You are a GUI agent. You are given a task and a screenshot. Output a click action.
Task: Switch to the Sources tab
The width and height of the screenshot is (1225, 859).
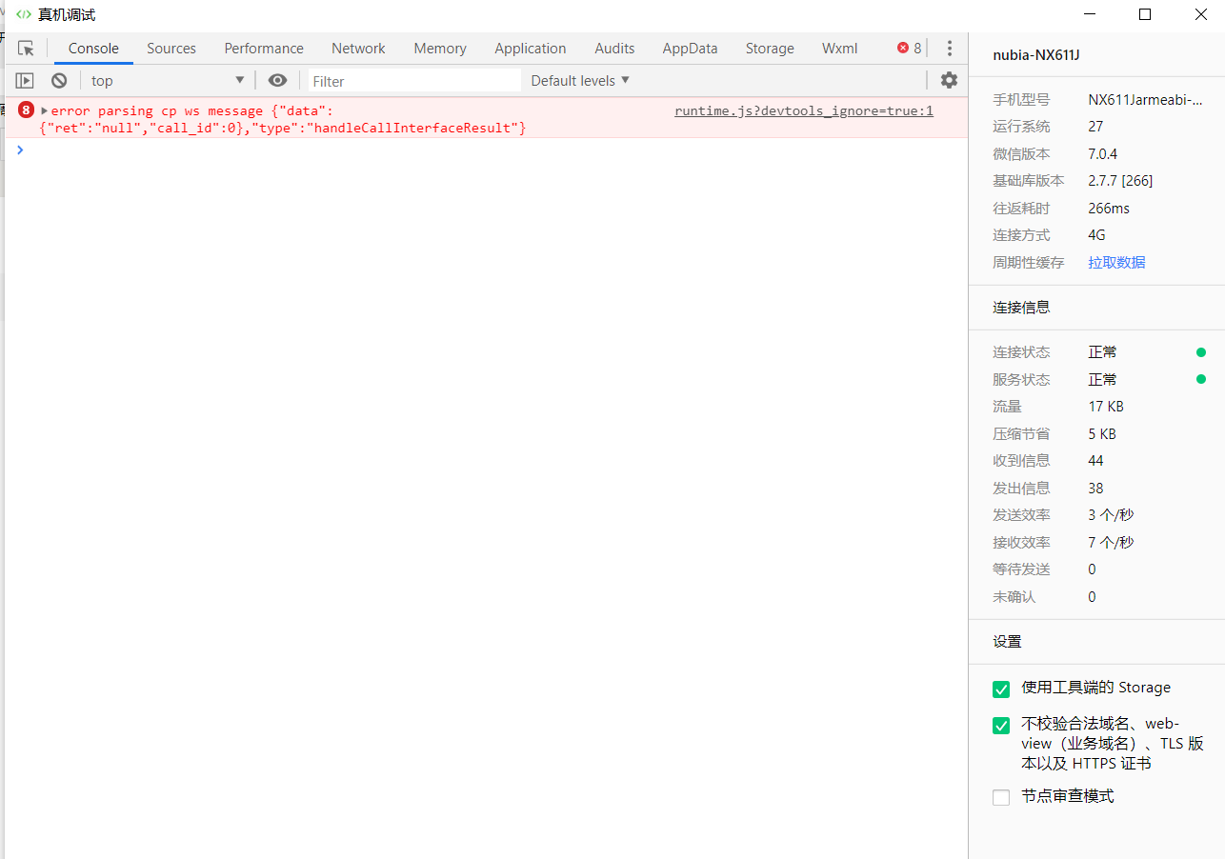tap(171, 49)
